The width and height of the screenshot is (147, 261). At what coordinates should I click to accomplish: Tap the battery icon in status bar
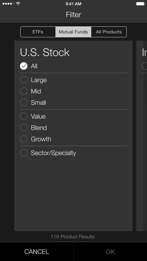[x=141, y=4]
